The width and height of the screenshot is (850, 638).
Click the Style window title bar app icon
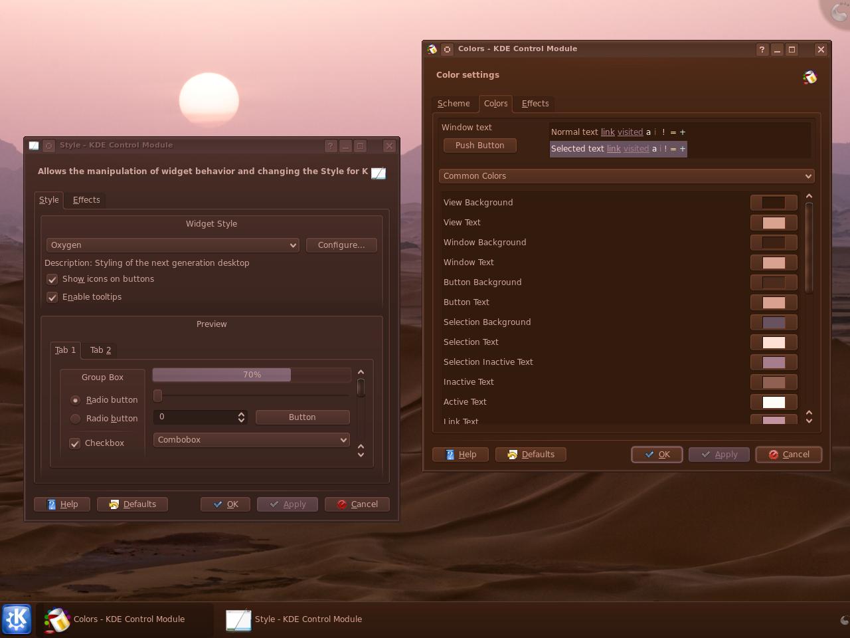pyautogui.click(x=34, y=146)
